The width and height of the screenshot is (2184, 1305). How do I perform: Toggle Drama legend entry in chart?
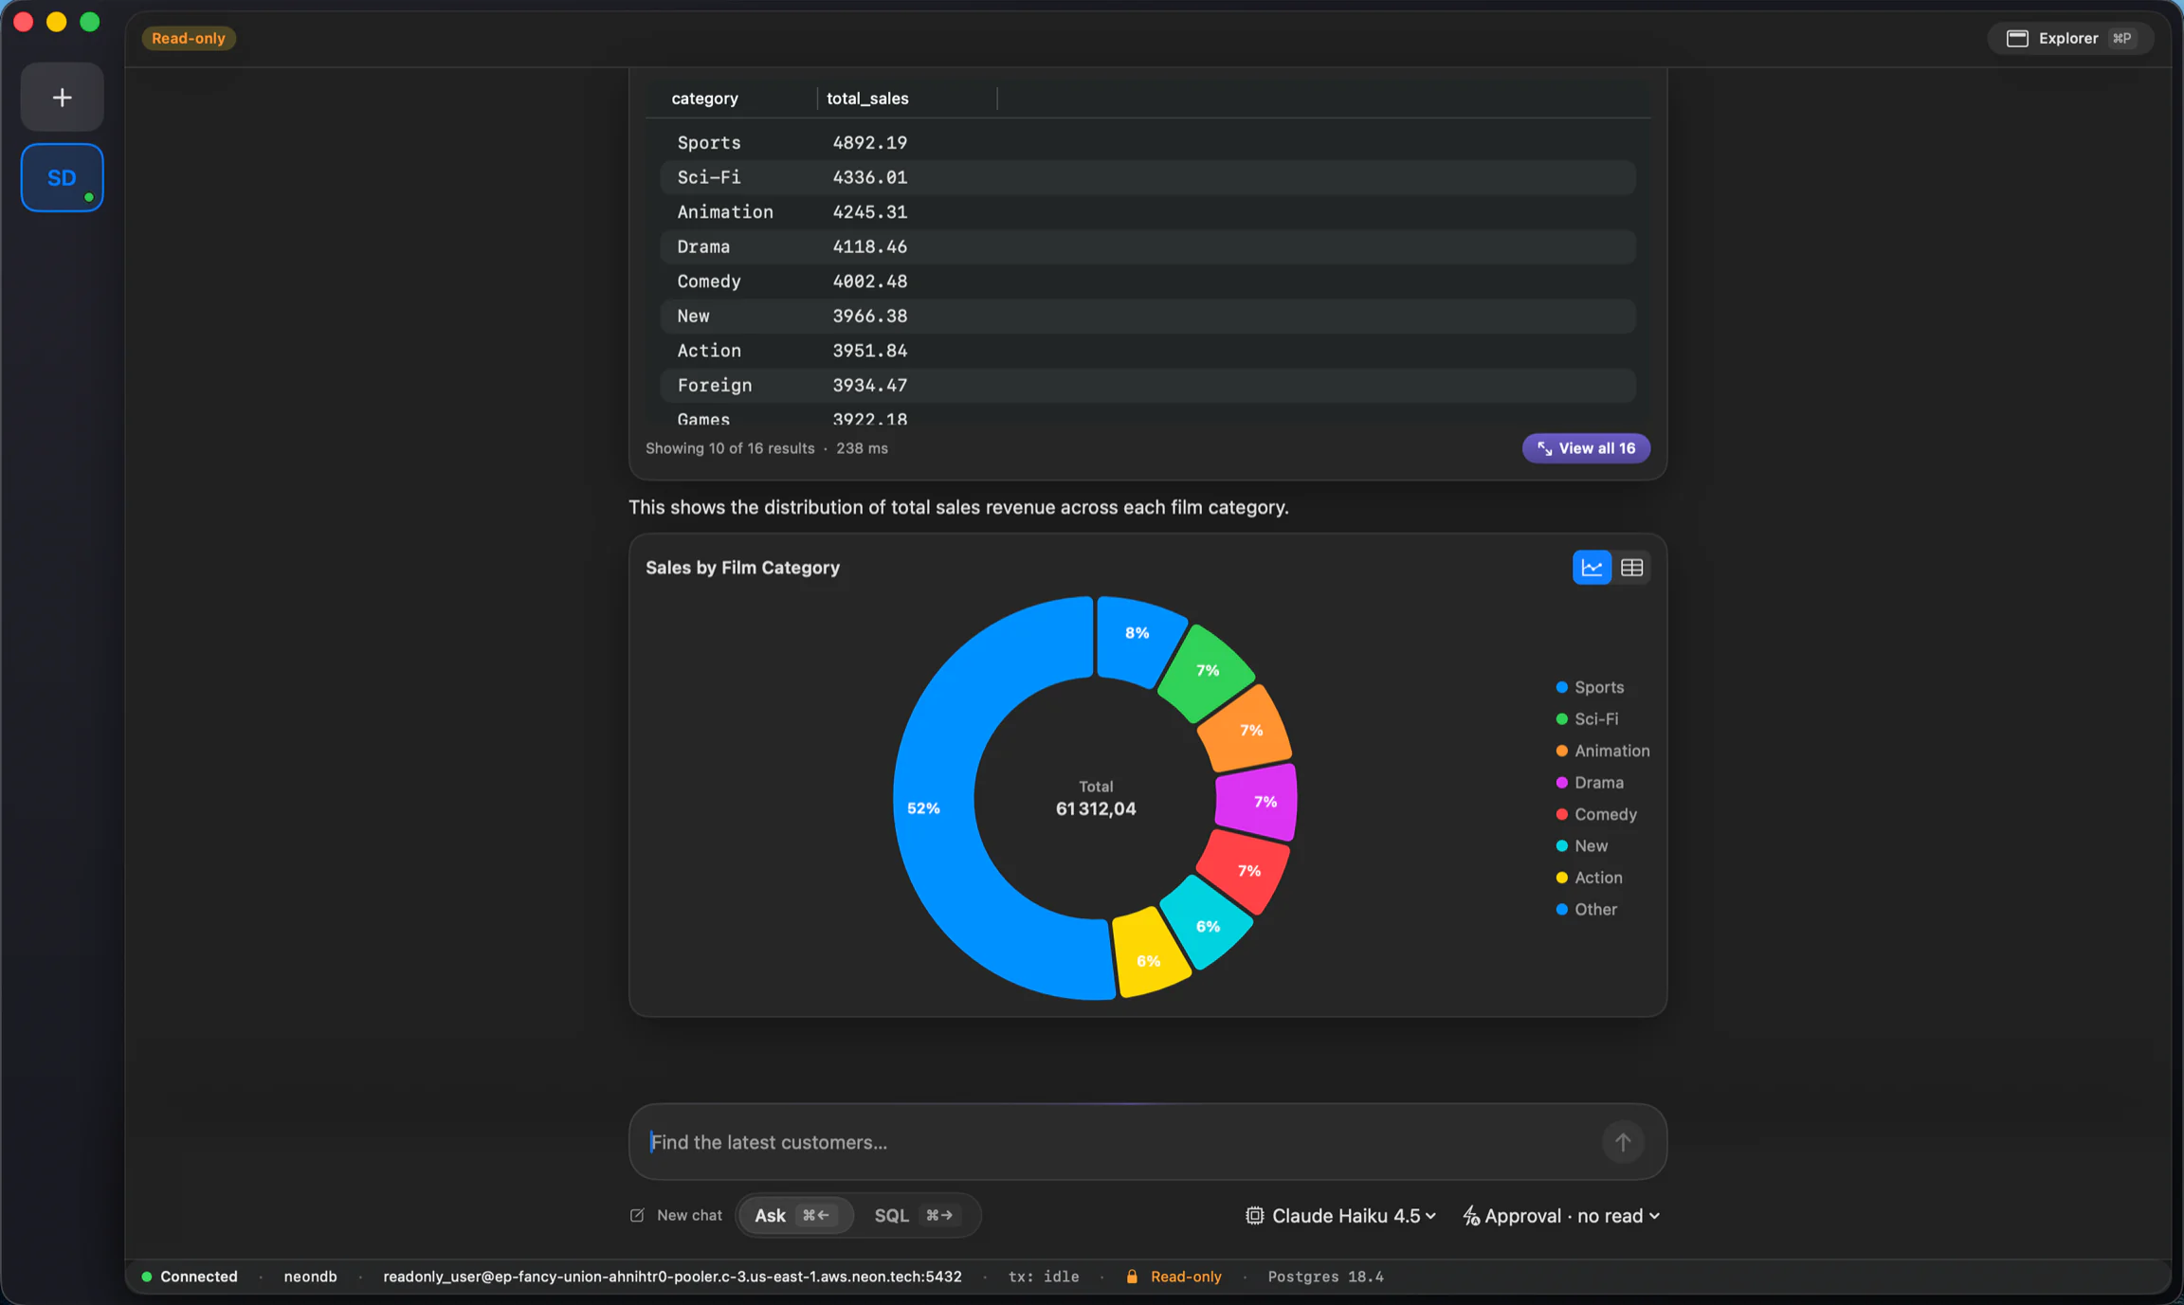pyautogui.click(x=1590, y=783)
